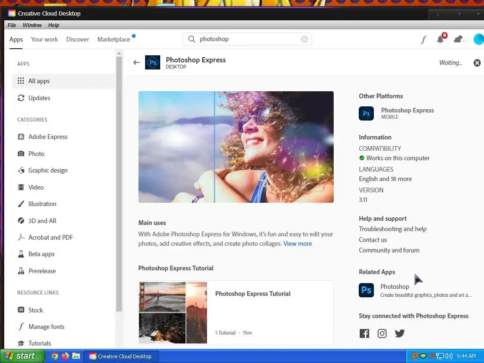
Task: Switch to the Marketplace tab
Action: pos(113,40)
